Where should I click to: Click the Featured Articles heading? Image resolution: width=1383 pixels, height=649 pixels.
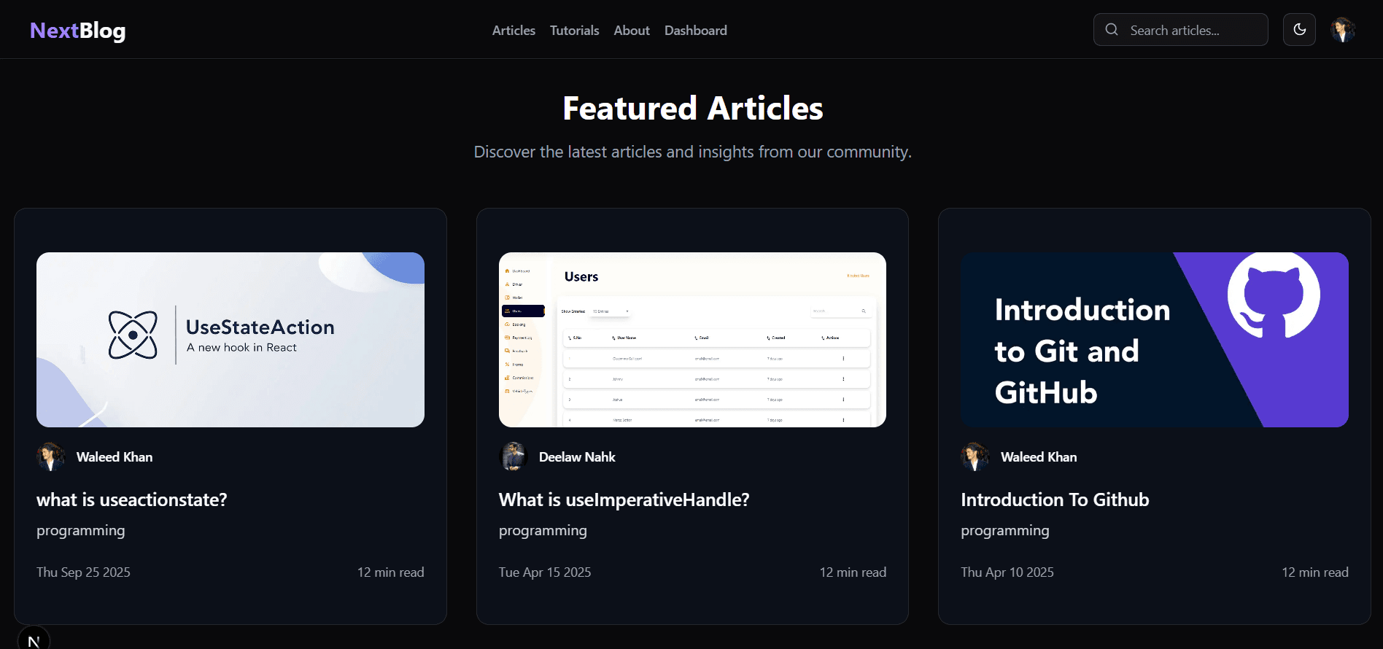693,109
